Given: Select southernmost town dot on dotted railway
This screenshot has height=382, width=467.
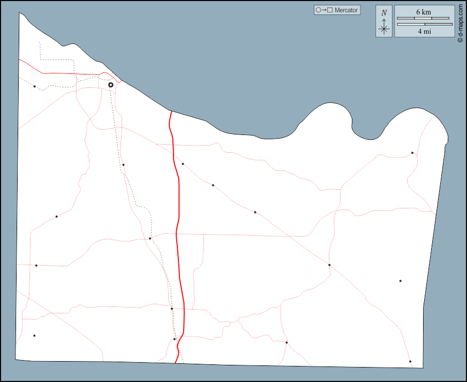Looking at the screenshot, I should [175, 339].
